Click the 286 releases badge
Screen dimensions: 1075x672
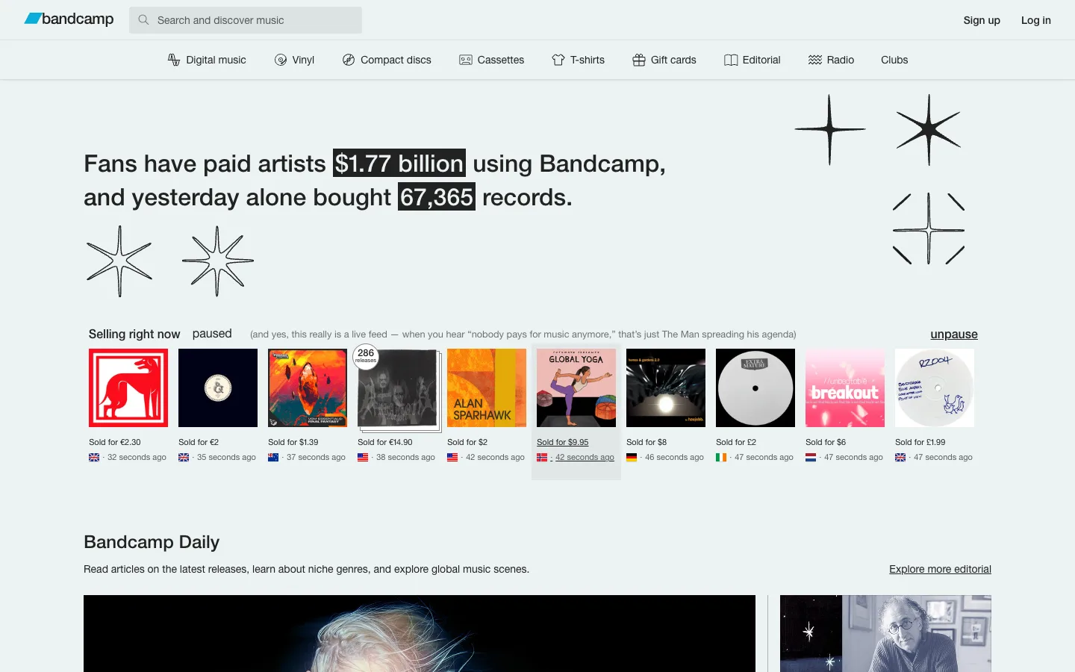tap(366, 356)
